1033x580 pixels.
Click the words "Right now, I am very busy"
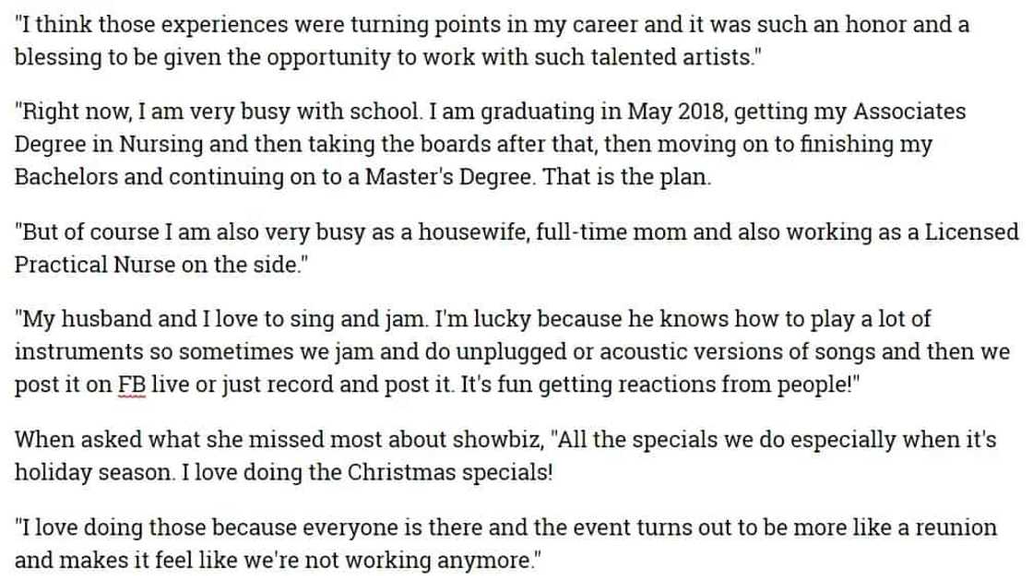pyautogui.click(x=138, y=112)
